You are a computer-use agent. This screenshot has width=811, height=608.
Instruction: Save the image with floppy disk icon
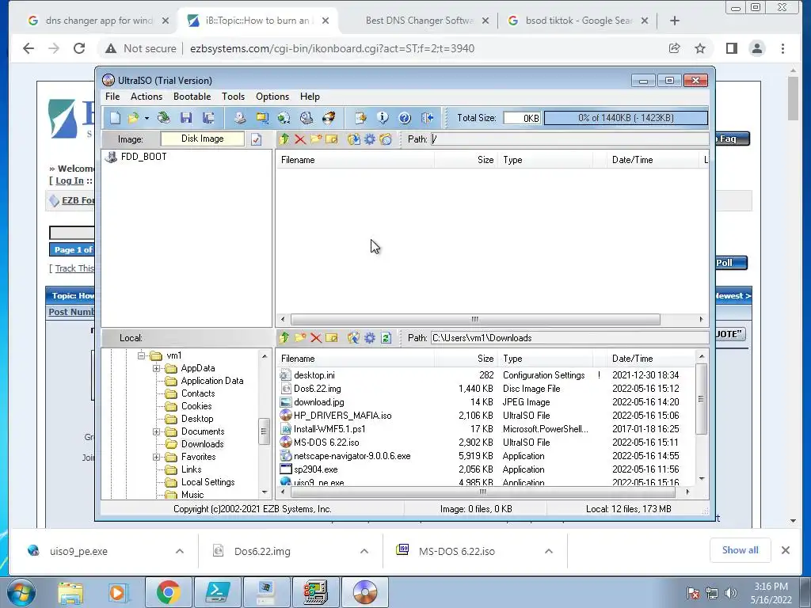(x=186, y=118)
